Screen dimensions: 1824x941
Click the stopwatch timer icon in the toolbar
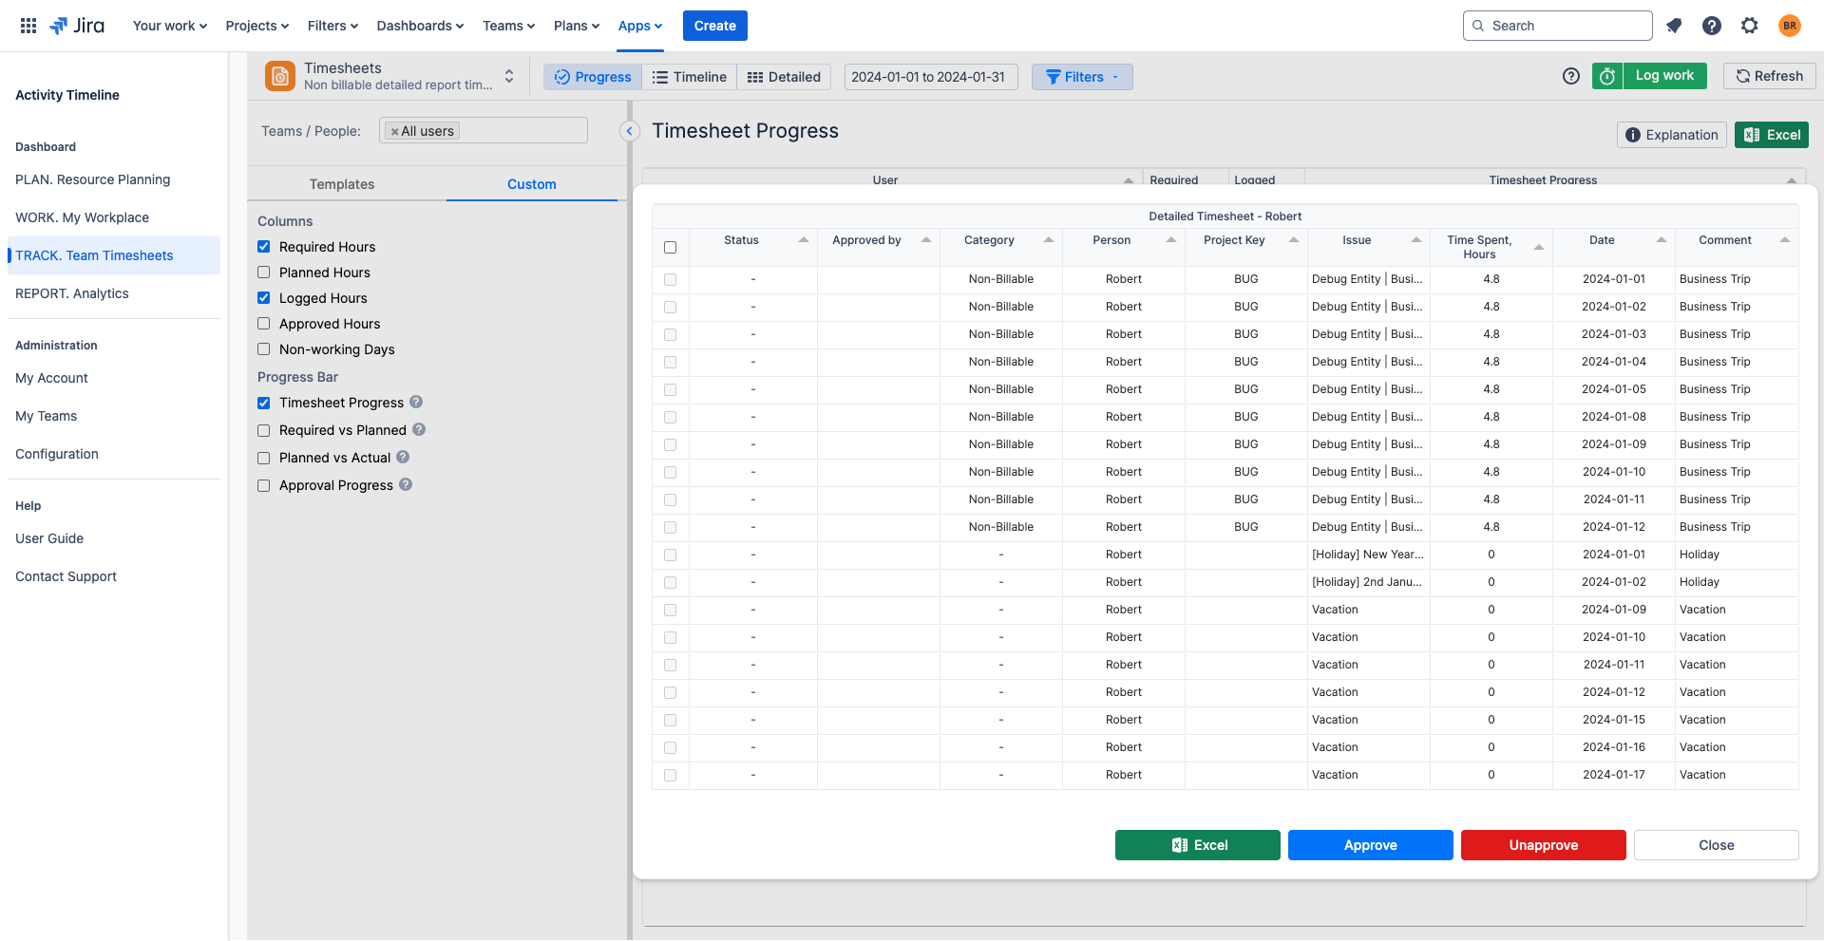coord(1606,76)
